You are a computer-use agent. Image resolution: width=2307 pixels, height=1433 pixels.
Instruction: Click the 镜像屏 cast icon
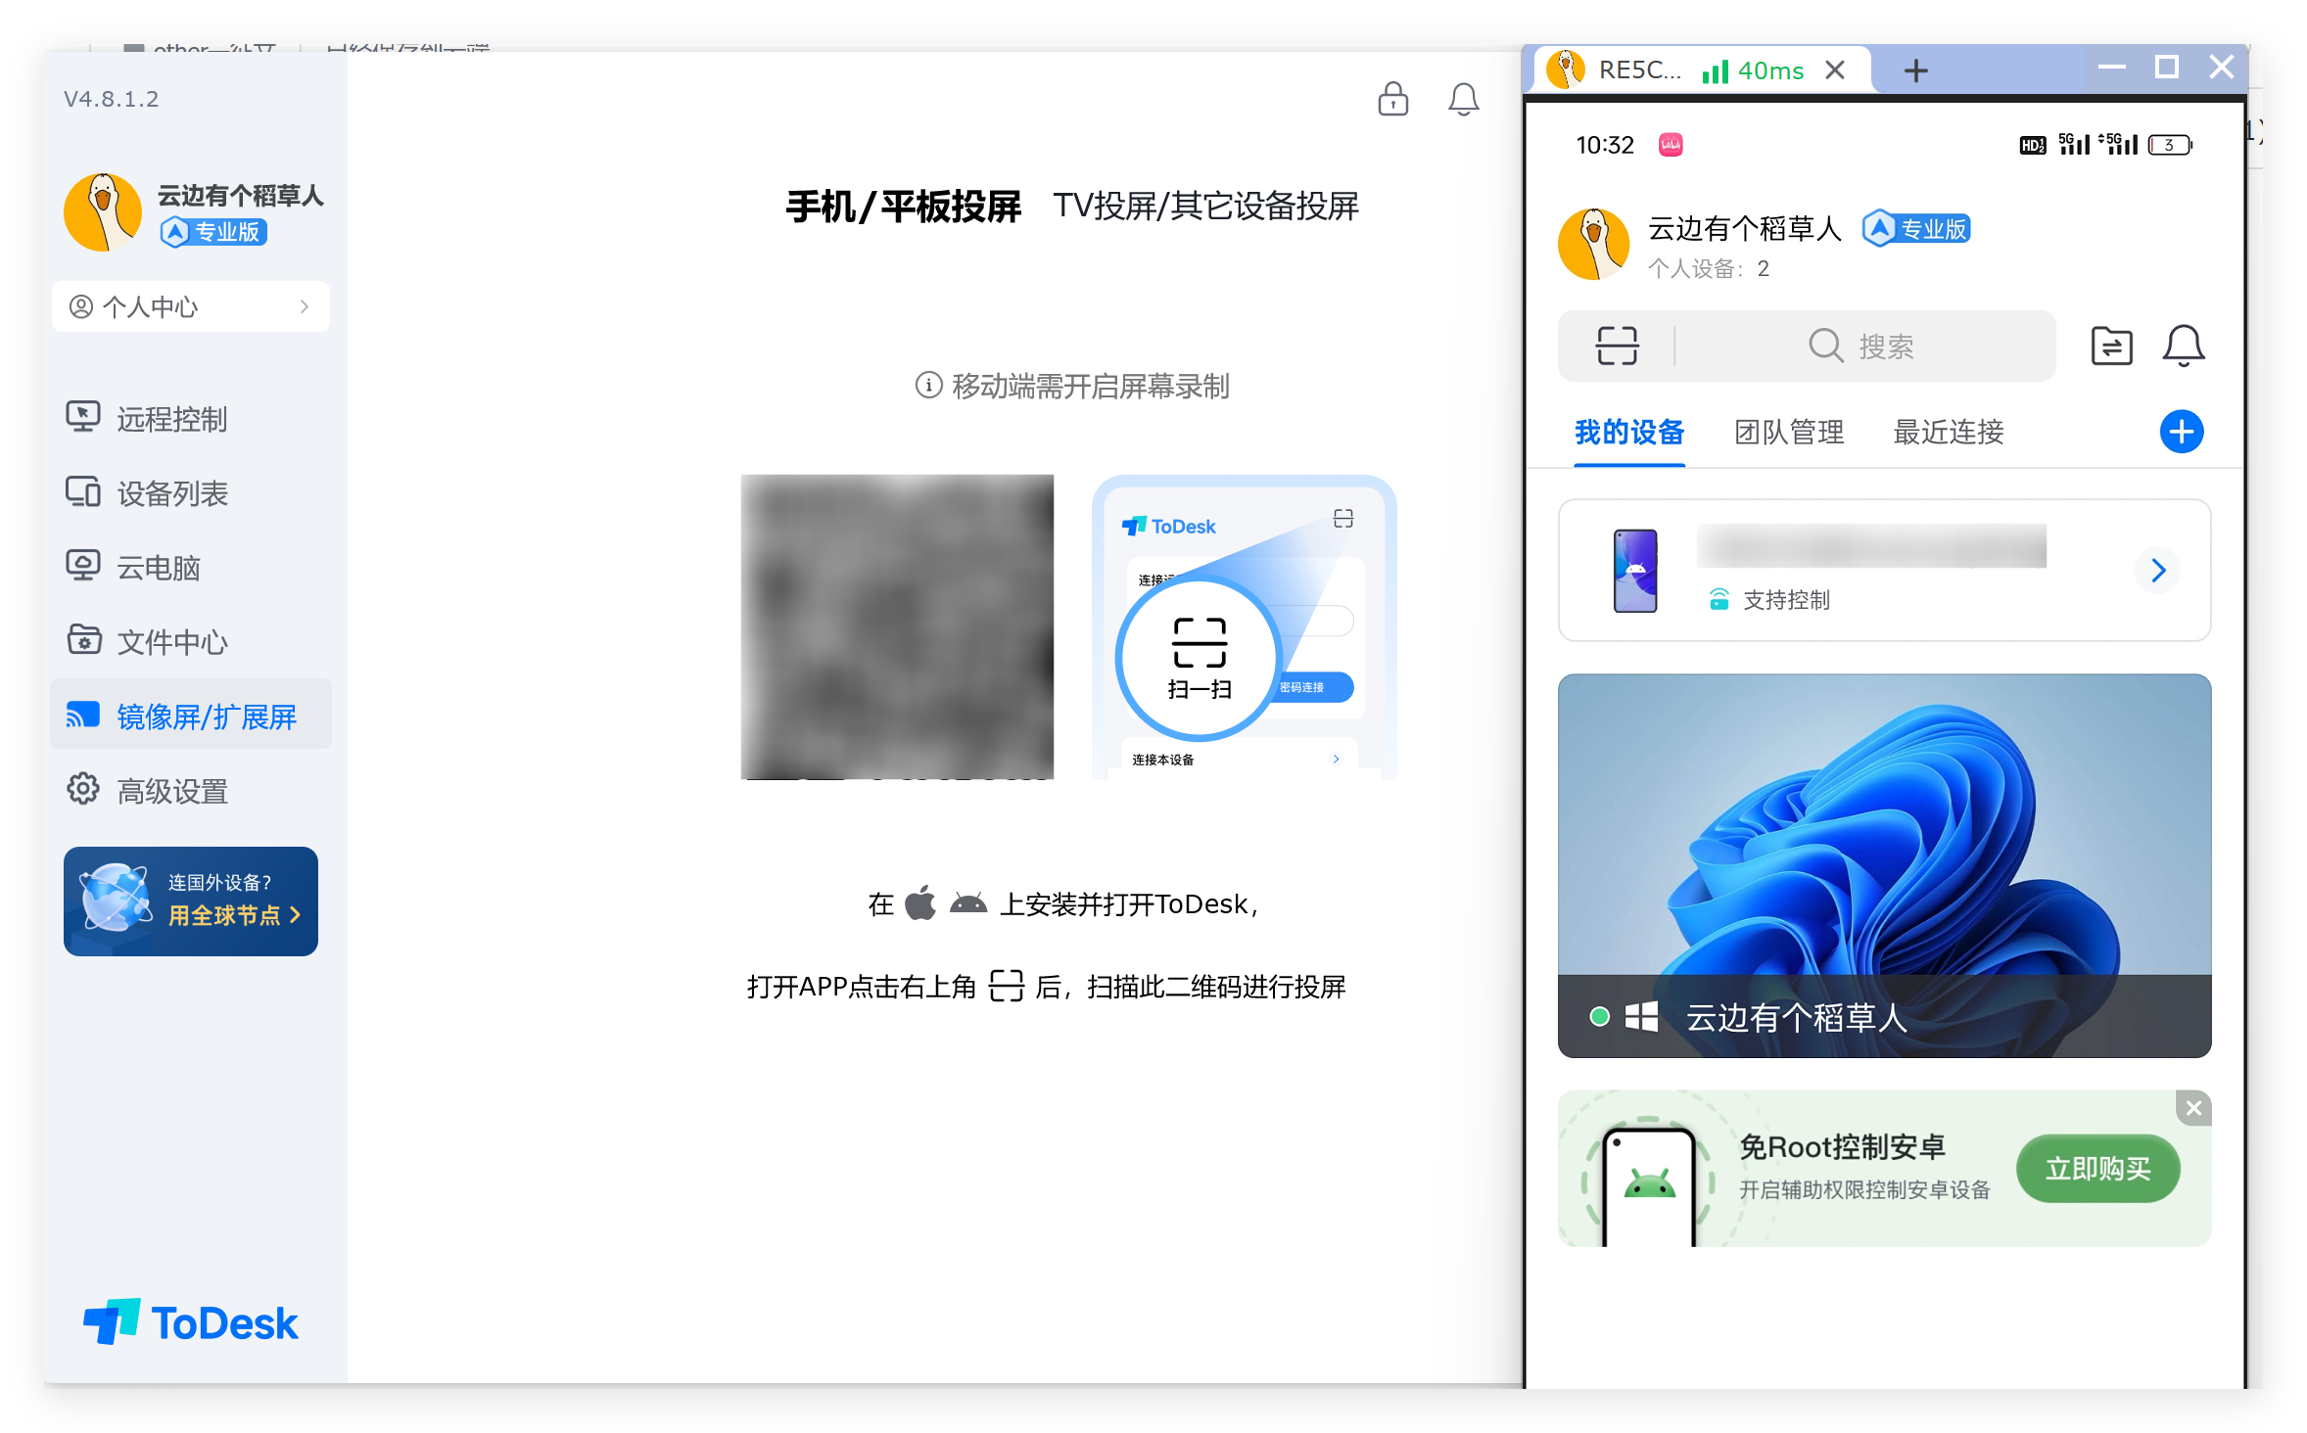tap(83, 715)
